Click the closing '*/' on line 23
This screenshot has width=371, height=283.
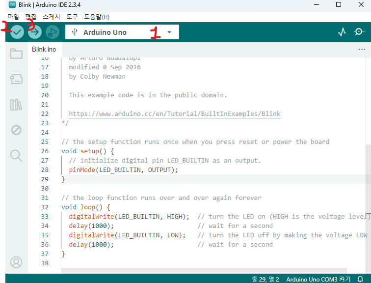click(65, 123)
